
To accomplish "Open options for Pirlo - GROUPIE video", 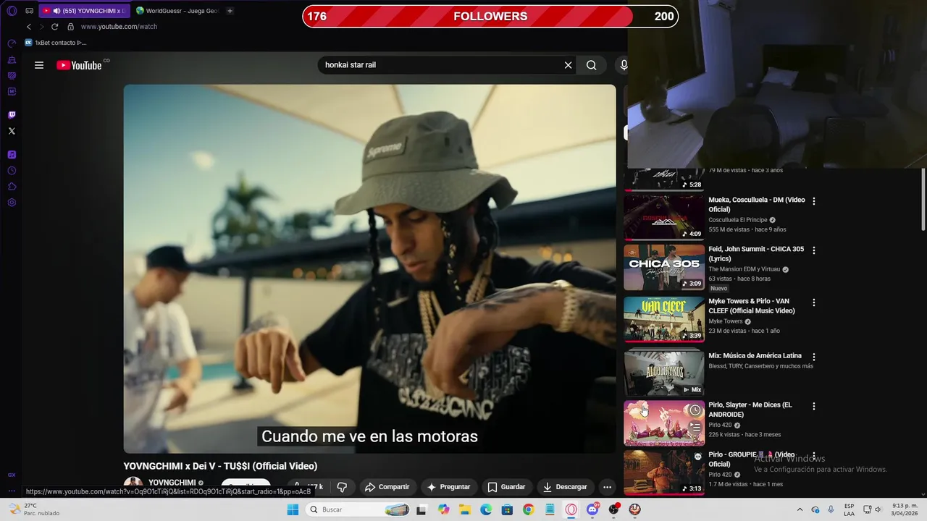I will click(813, 456).
